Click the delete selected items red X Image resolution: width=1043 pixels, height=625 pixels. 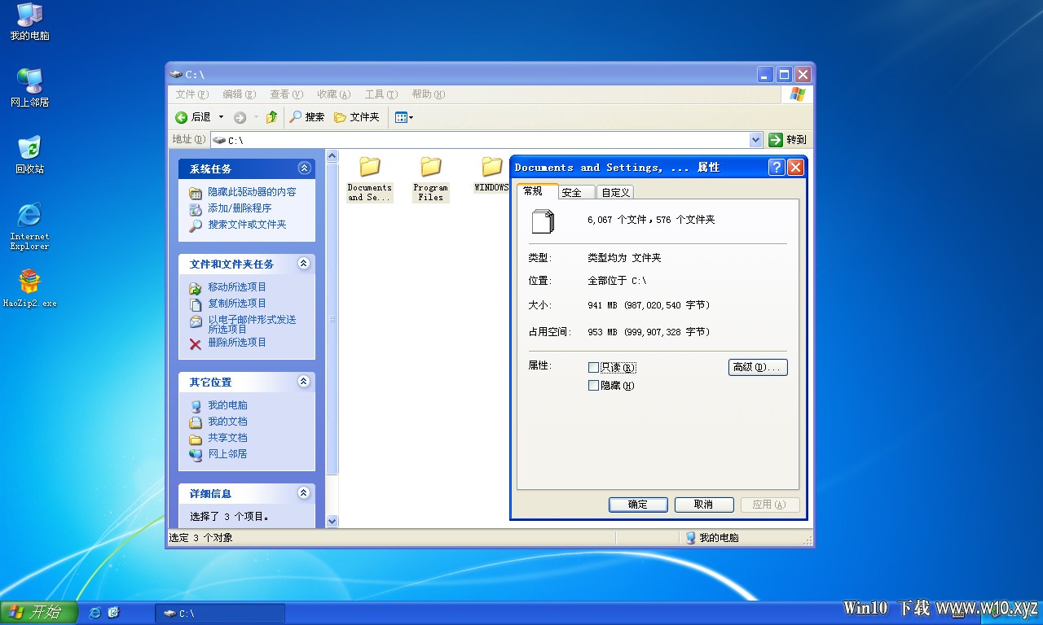(196, 343)
